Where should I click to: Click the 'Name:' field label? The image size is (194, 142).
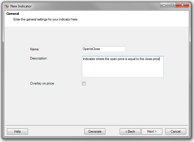click(x=34, y=49)
